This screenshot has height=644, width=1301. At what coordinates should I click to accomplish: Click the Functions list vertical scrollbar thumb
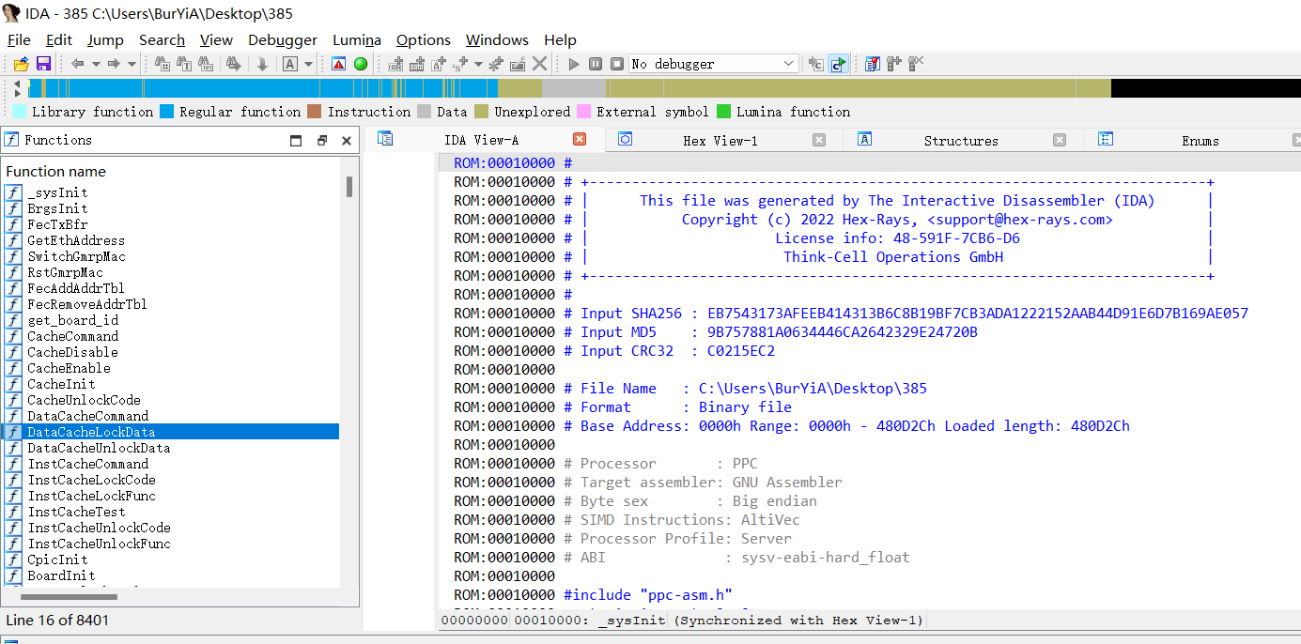pos(349,187)
